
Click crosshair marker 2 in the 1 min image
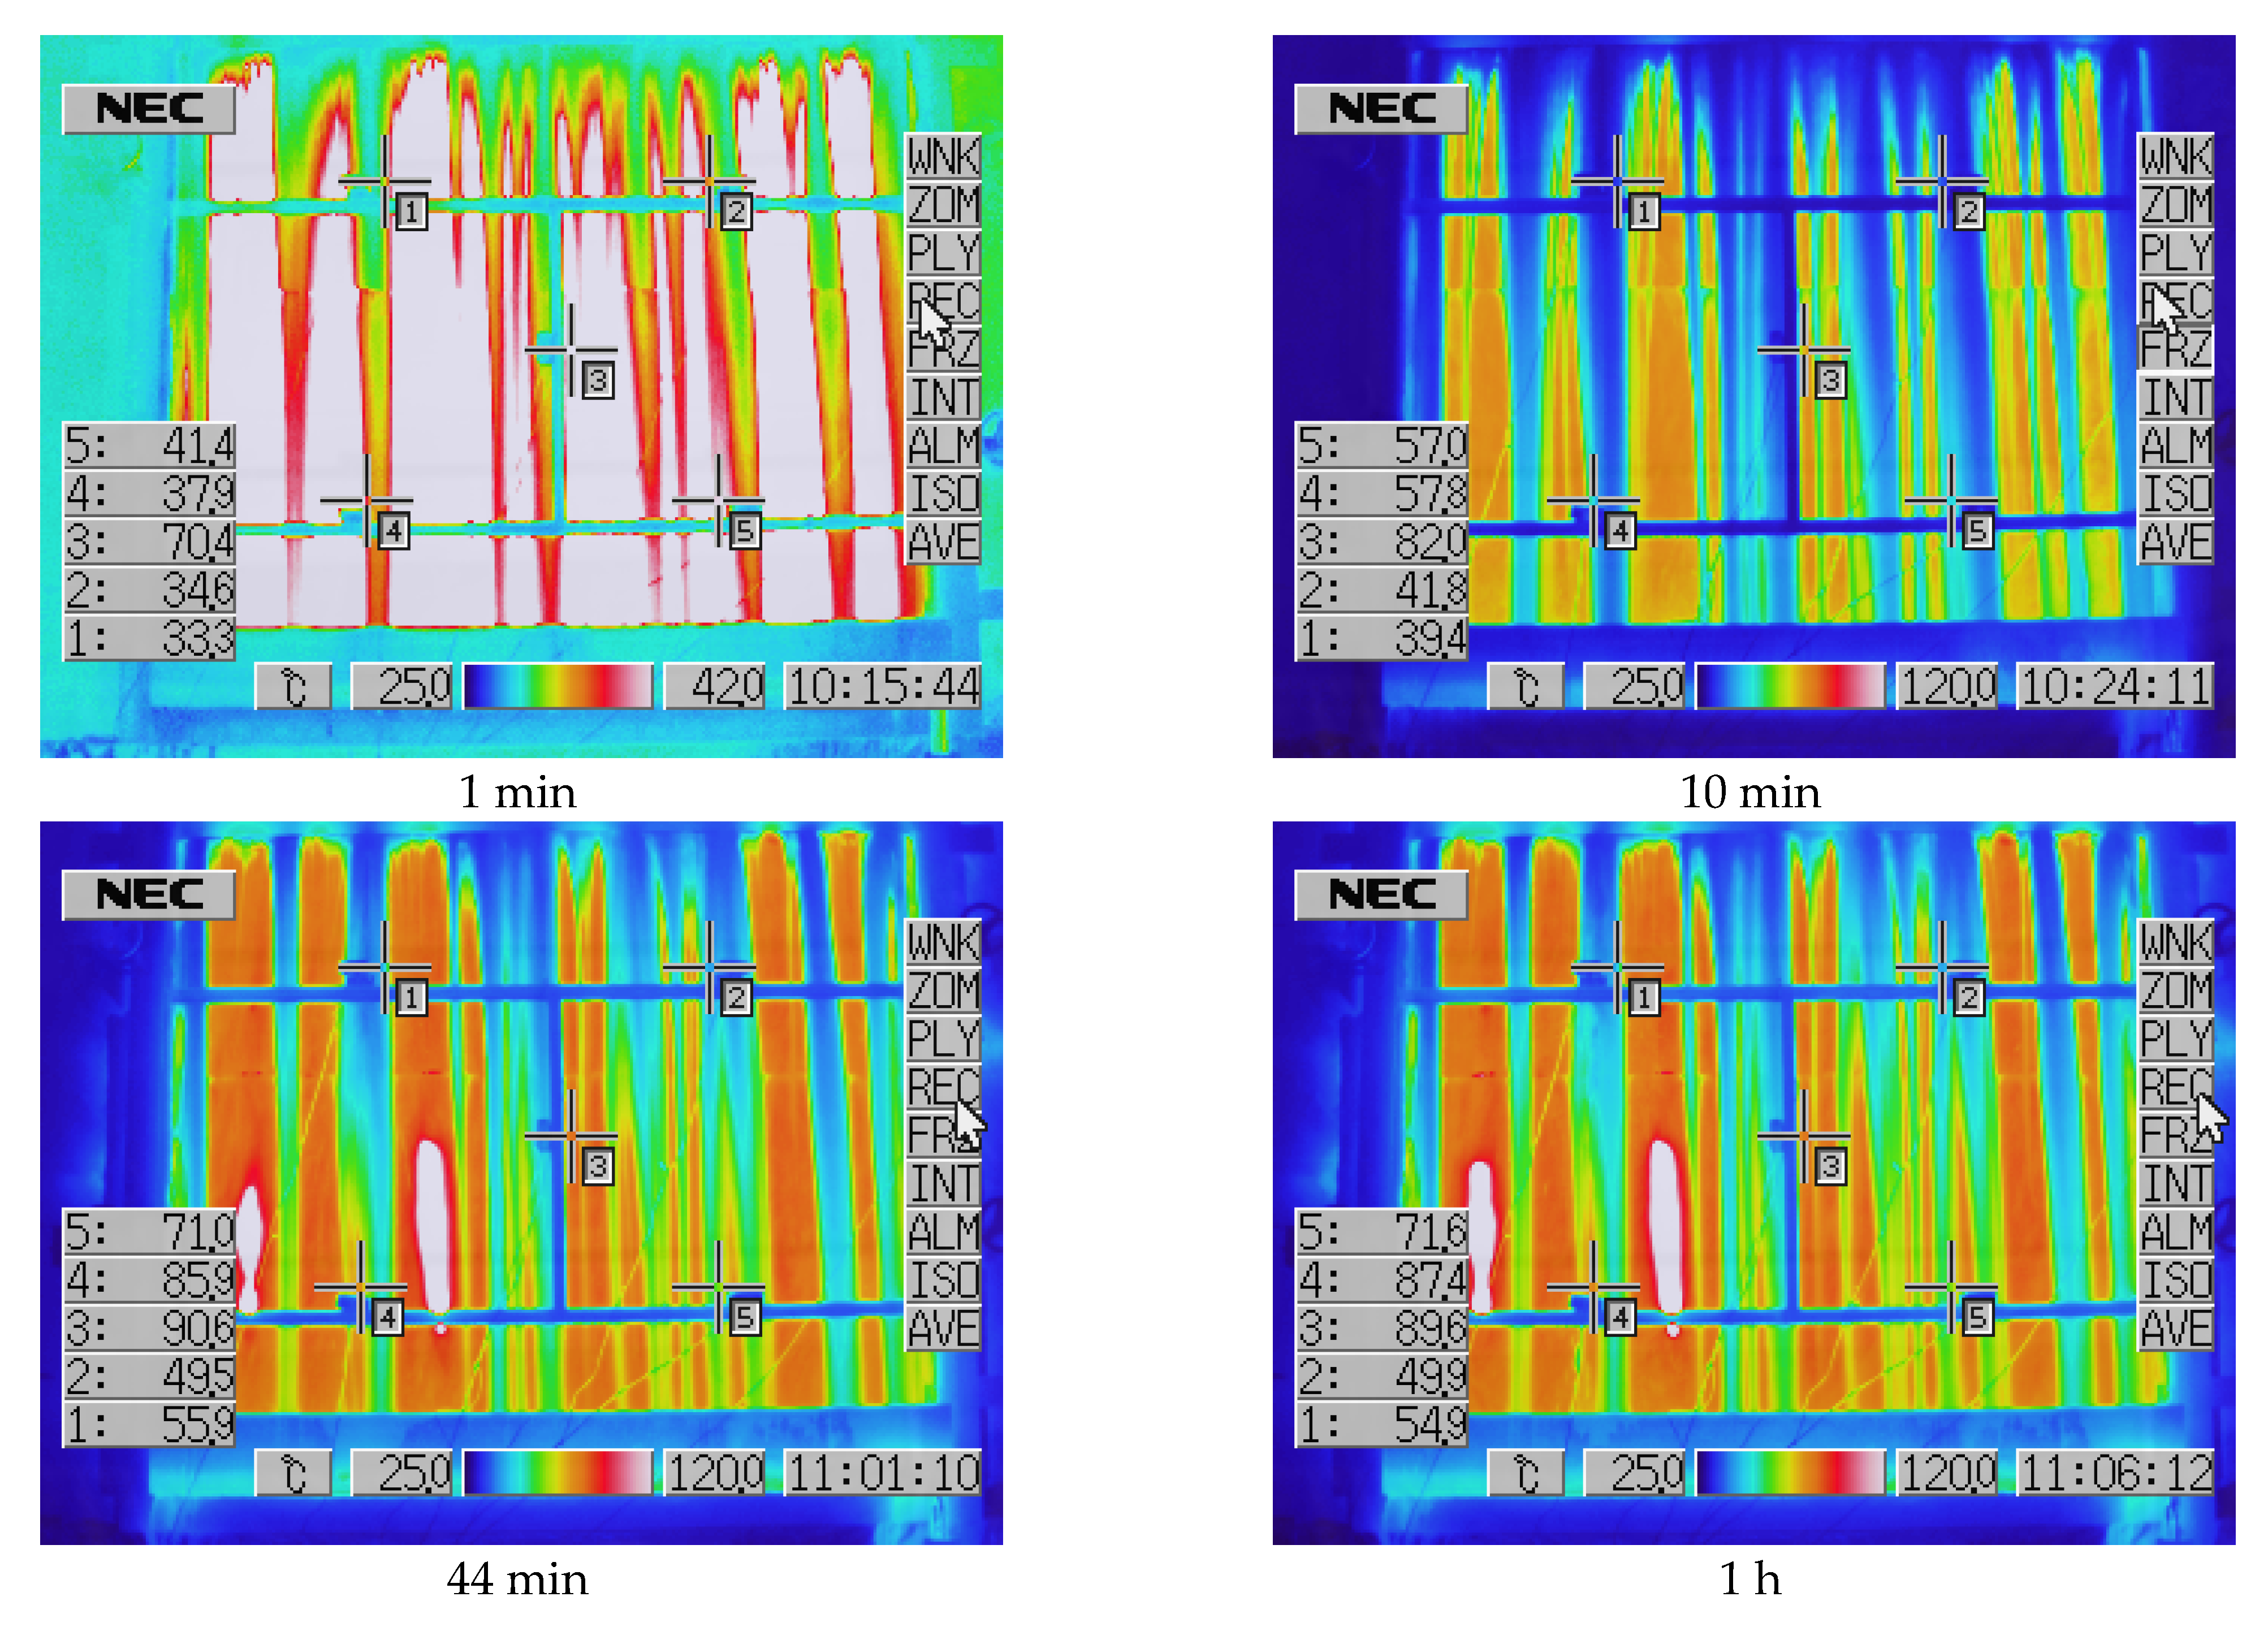tap(709, 182)
